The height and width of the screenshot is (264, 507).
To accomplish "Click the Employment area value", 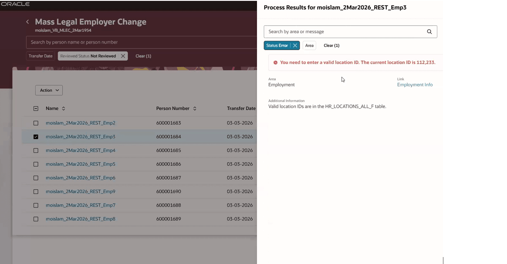I will [x=281, y=84].
